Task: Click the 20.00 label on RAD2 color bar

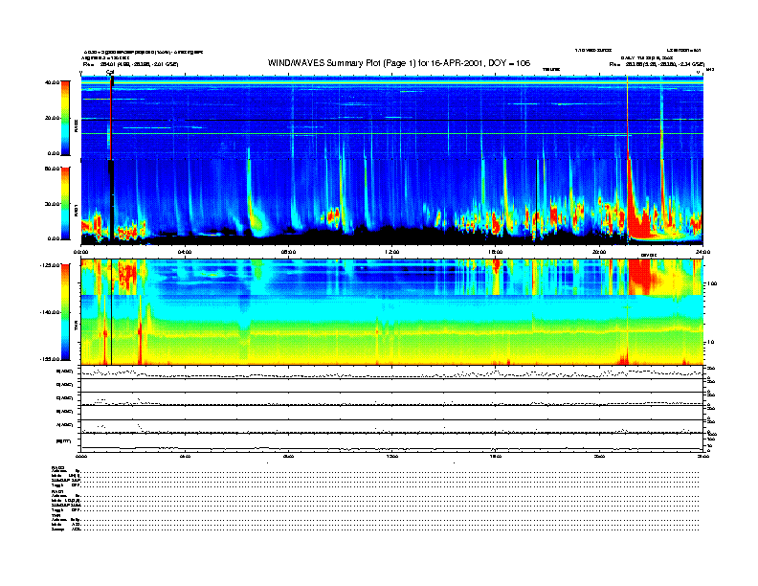Action: [52, 118]
